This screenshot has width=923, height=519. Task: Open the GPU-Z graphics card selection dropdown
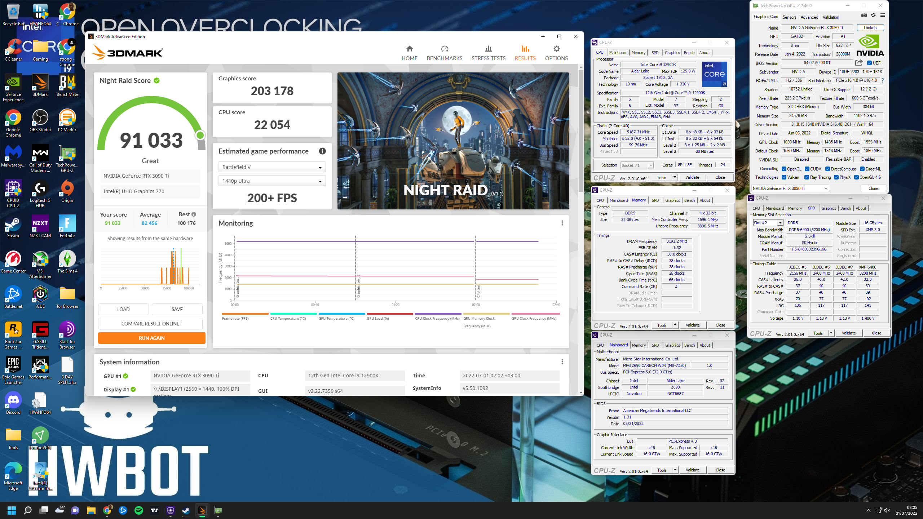coord(790,188)
